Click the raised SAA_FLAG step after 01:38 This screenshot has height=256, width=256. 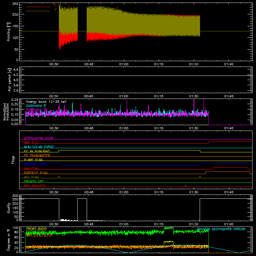pyautogui.click(x=230, y=168)
